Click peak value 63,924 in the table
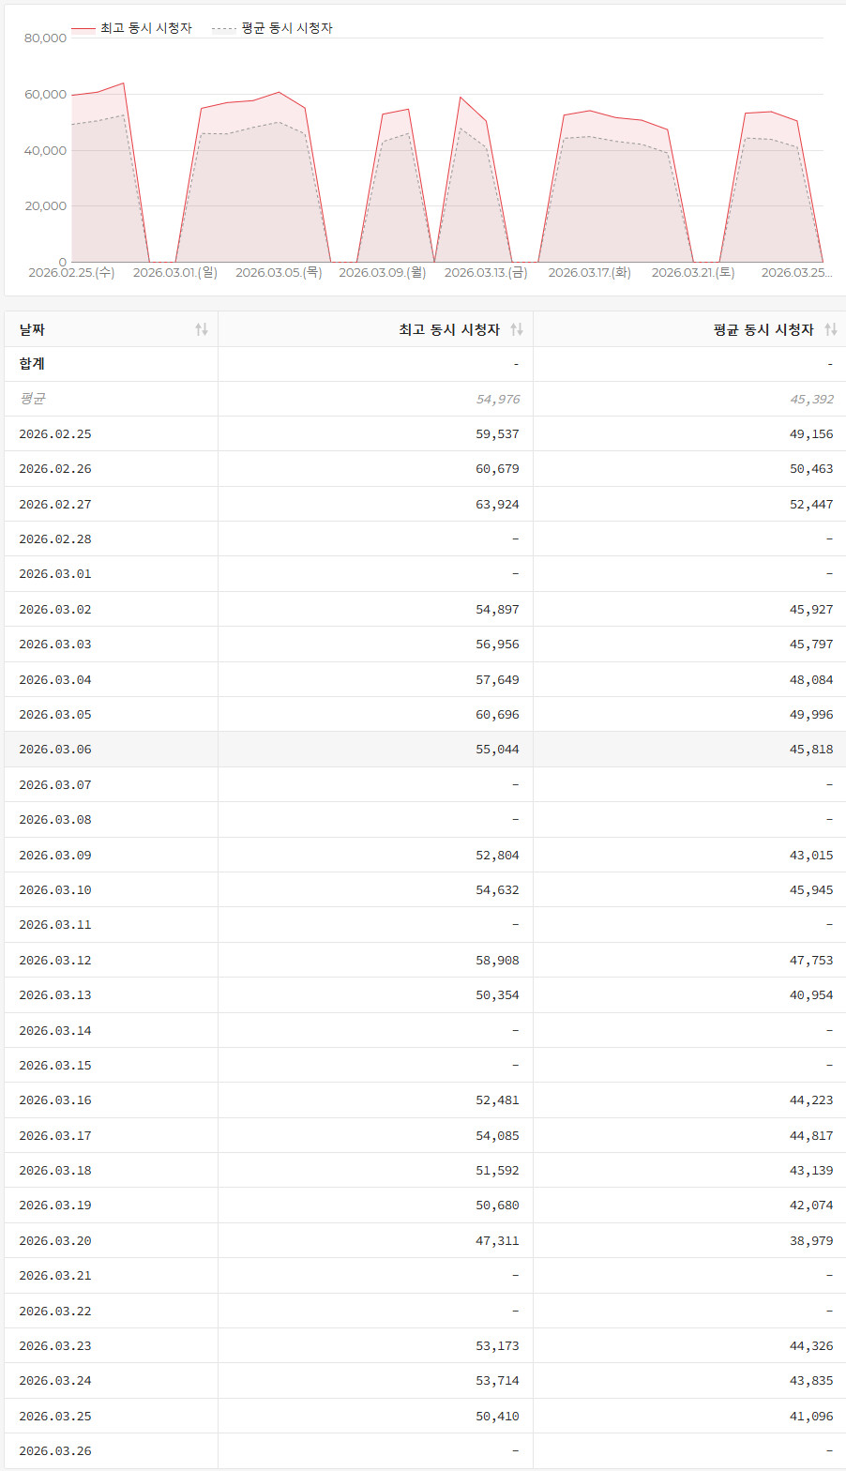This screenshot has height=1471, width=846. [x=497, y=504]
